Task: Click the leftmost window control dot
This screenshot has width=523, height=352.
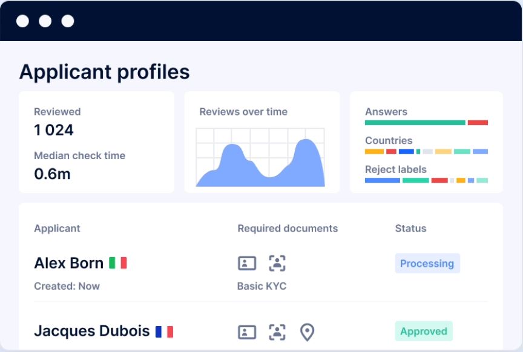Action: click(x=24, y=21)
